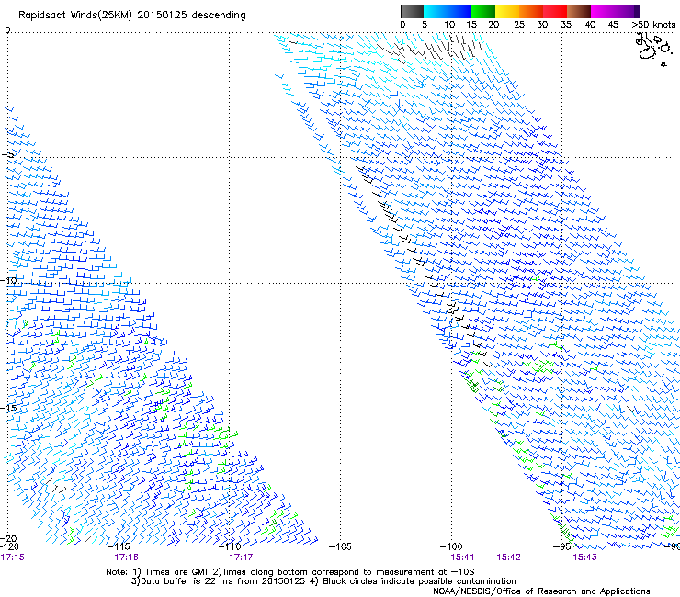The width and height of the screenshot is (680, 597).
Task: Click the brown 35-40 knots color segment
Action: [x=579, y=11]
